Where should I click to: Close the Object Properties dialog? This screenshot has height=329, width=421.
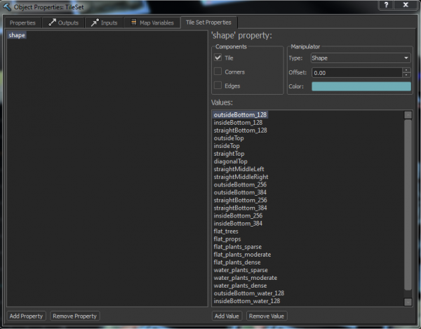(x=406, y=5)
